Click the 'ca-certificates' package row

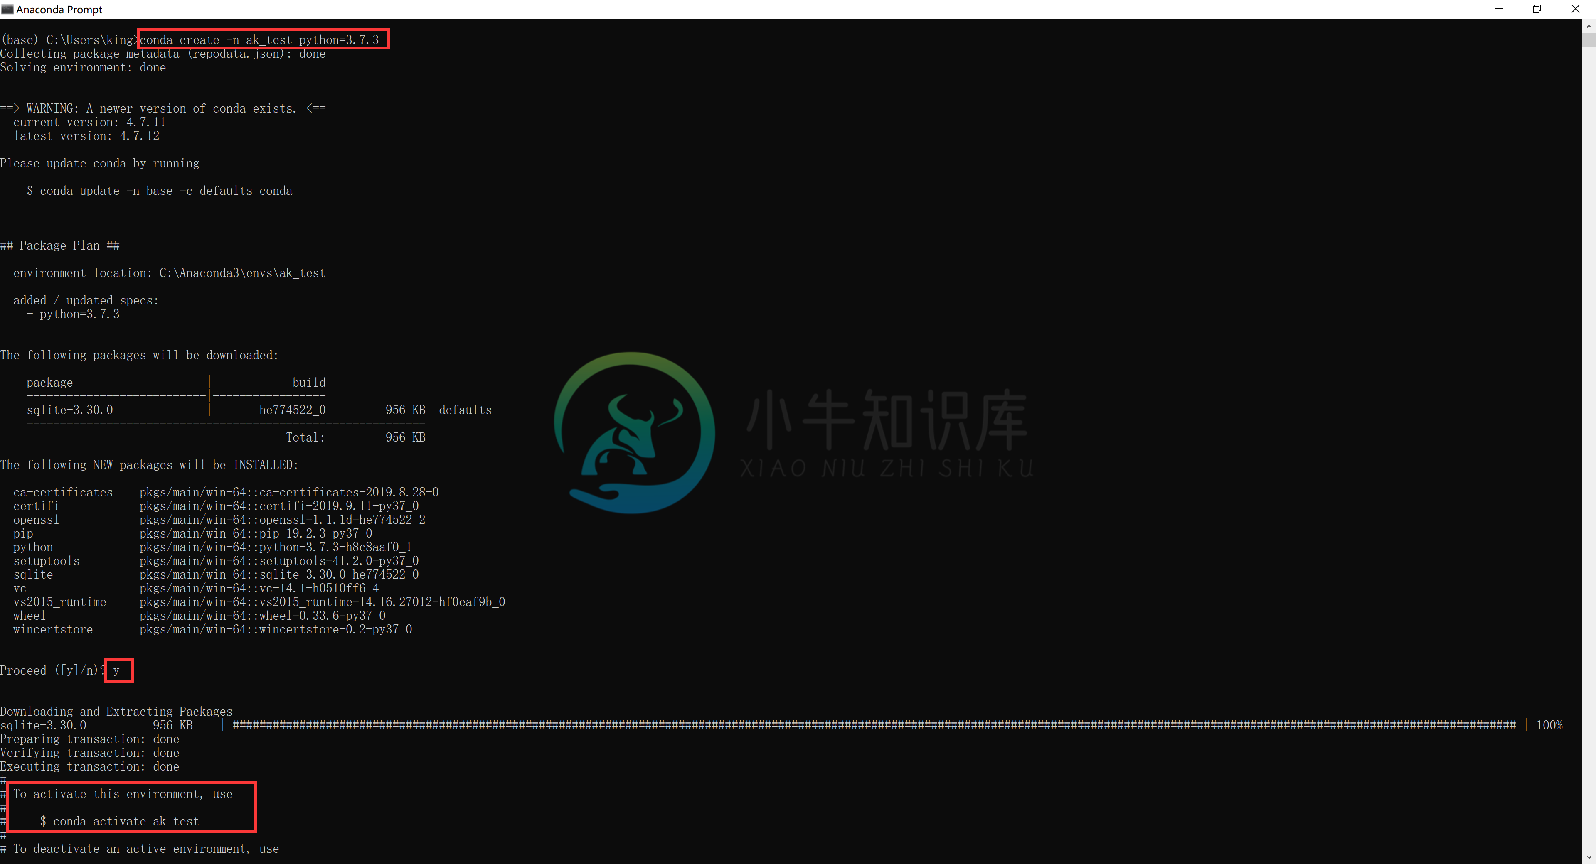[226, 492]
